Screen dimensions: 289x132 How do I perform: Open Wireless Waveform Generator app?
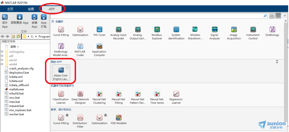click(195, 33)
